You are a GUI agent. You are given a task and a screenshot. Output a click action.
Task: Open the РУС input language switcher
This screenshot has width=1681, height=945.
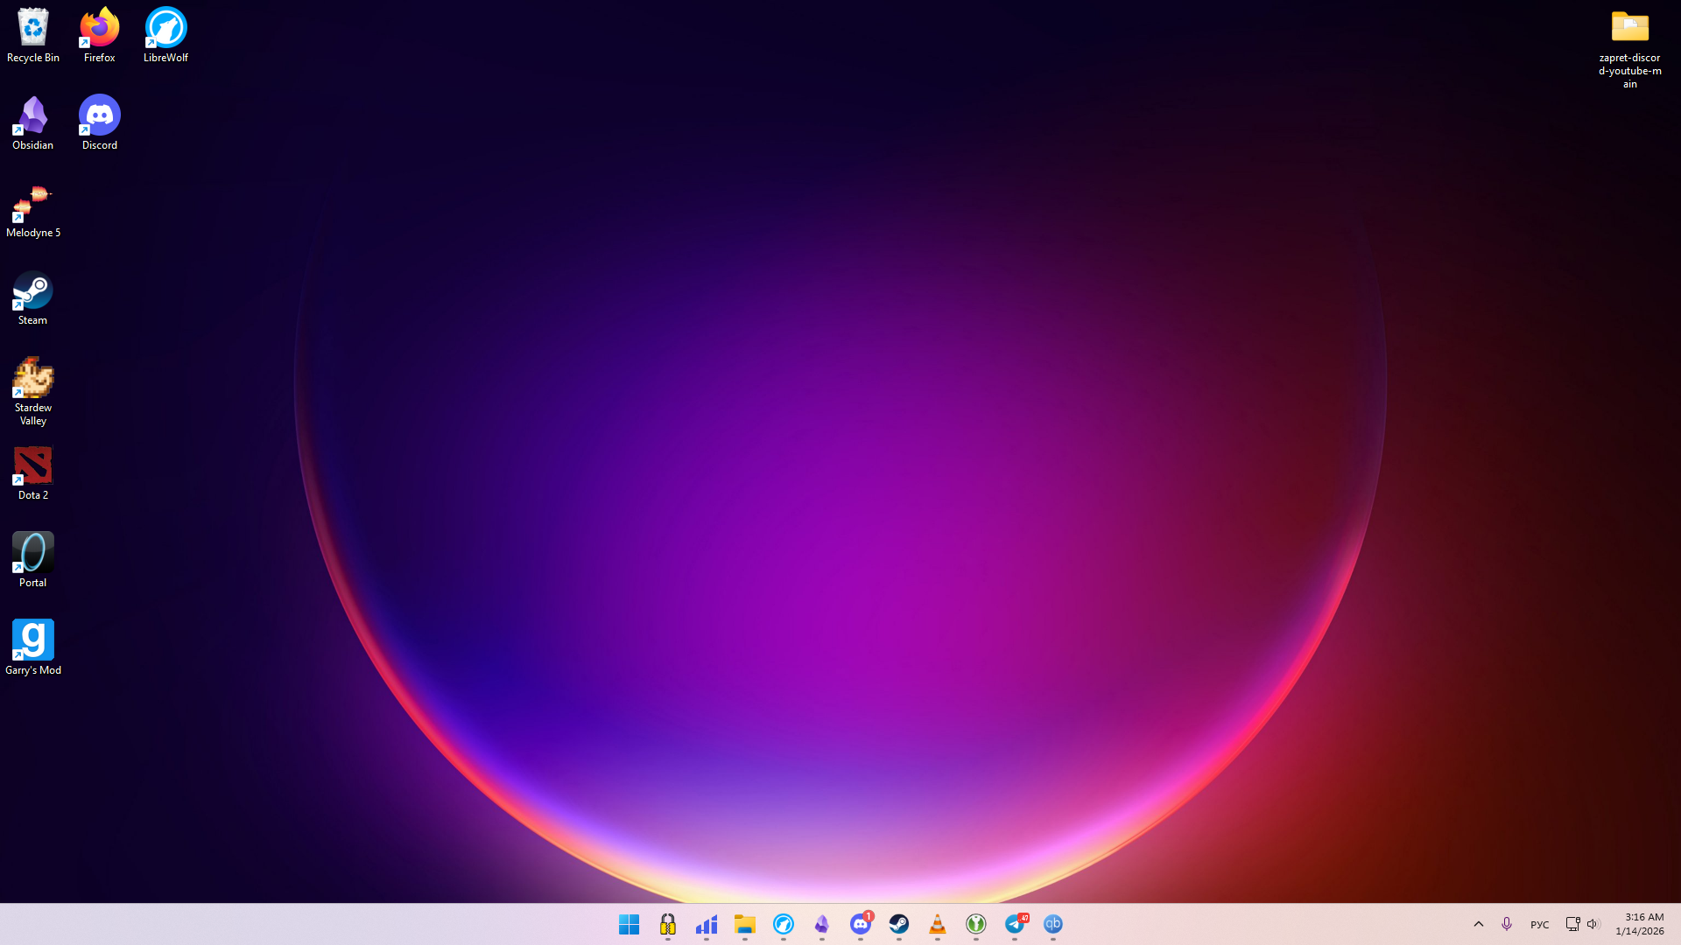pyautogui.click(x=1539, y=925)
